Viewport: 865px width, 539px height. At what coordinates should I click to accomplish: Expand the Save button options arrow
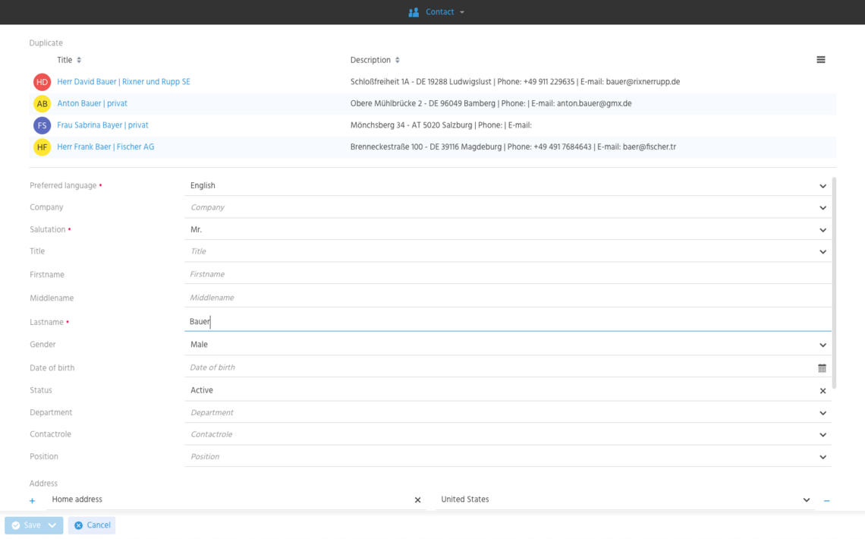click(x=52, y=525)
